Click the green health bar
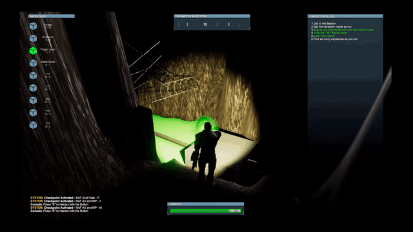 click(205, 211)
